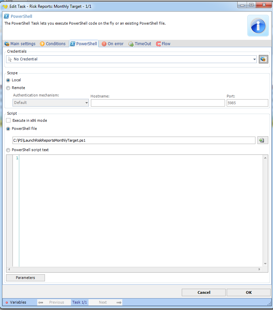The height and width of the screenshot is (310, 273).
Task: Click the Previous left arrow icon
Action: pyautogui.click(x=41, y=302)
